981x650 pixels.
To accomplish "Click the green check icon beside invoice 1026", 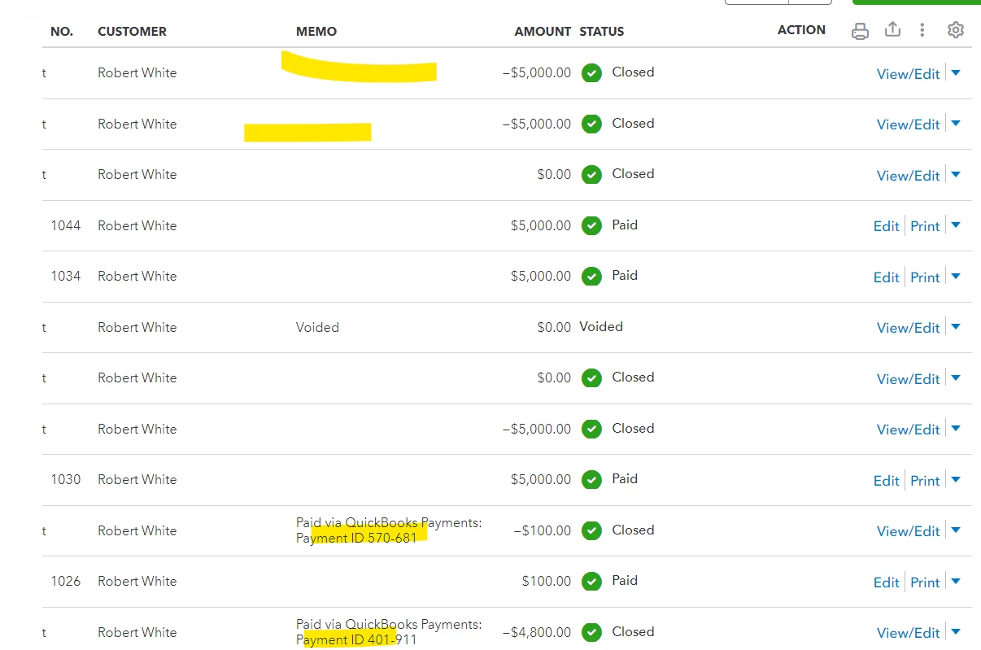I will click(591, 581).
